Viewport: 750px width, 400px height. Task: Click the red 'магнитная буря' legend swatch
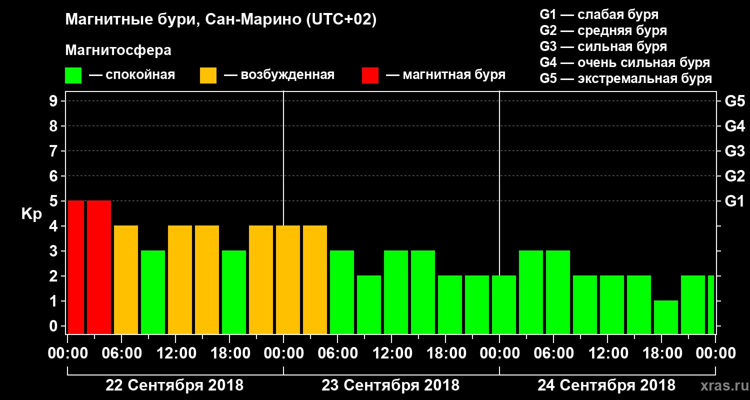click(x=370, y=75)
